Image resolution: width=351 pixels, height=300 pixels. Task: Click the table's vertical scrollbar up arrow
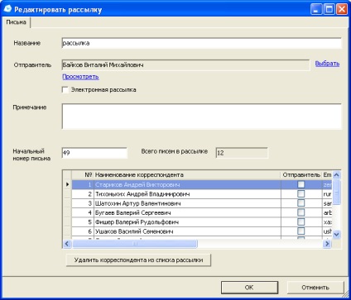336,175
